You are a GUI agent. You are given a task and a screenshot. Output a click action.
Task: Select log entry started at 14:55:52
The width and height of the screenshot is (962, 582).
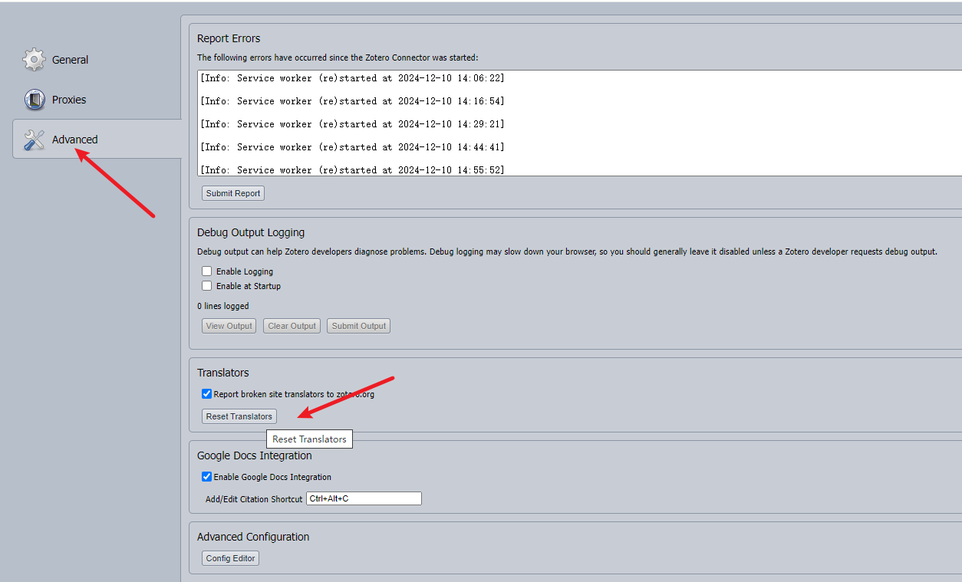tap(352, 169)
